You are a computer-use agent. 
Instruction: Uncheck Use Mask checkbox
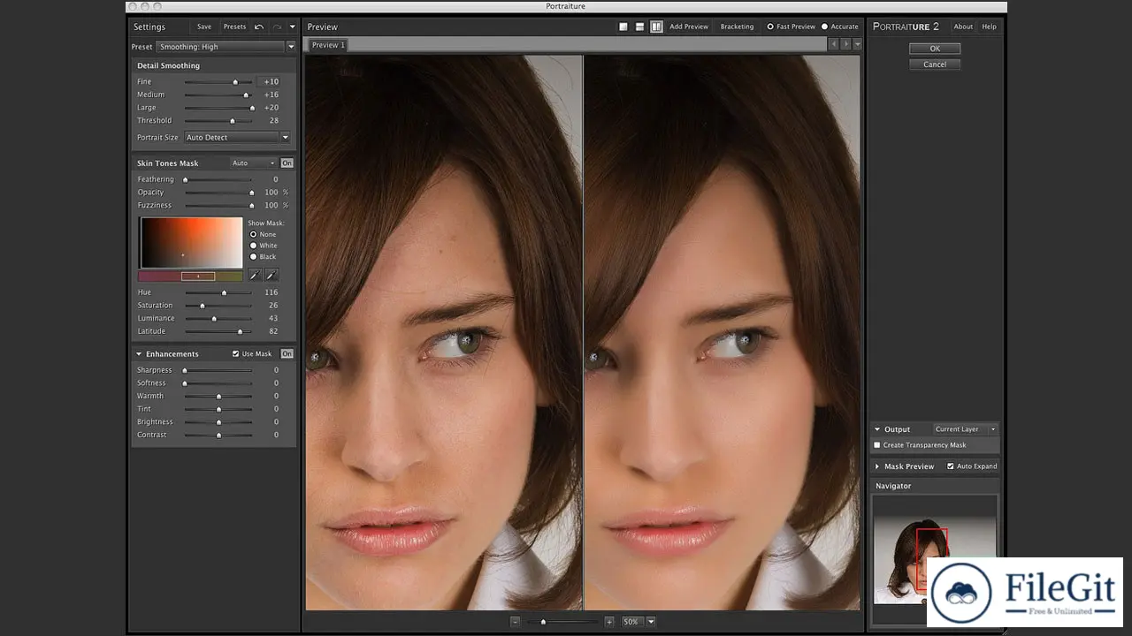pyautogui.click(x=236, y=354)
